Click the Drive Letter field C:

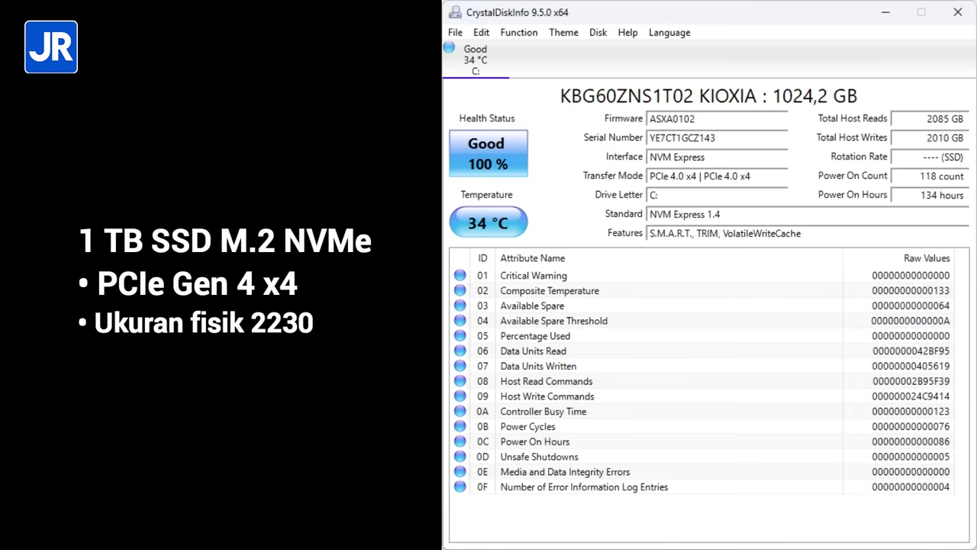point(717,196)
